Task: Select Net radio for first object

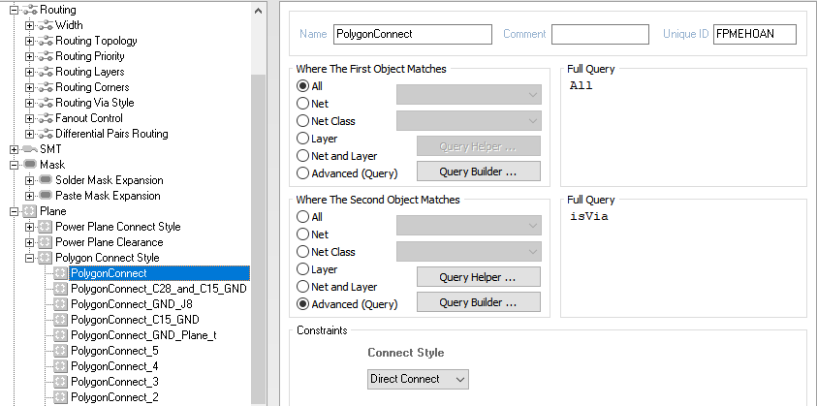Action: click(304, 104)
